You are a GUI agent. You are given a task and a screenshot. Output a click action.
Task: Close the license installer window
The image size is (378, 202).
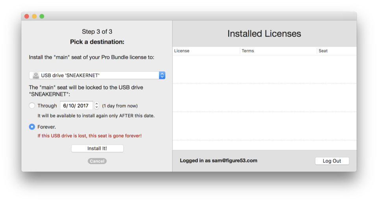(27, 16)
